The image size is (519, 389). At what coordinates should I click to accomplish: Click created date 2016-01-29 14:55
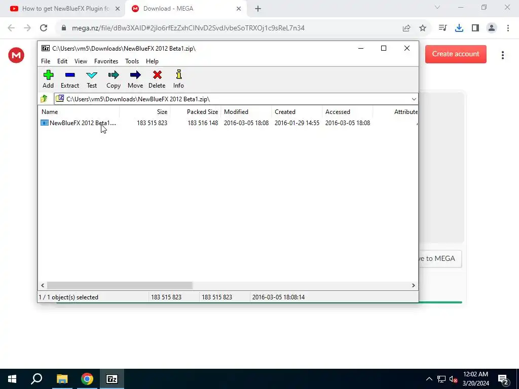pos(297,123)
